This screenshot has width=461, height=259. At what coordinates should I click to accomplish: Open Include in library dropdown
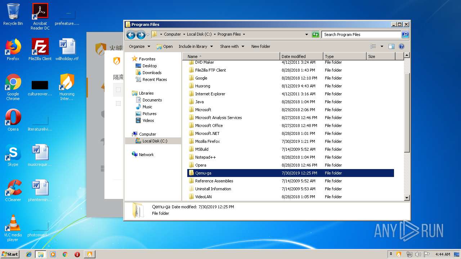tap(196, 46)
